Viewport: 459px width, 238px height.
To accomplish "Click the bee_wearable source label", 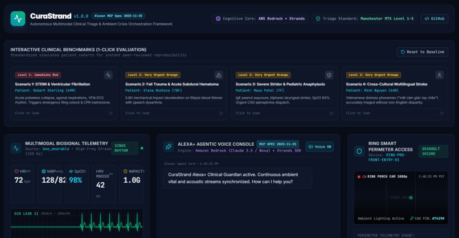I will tap(56, 149).
